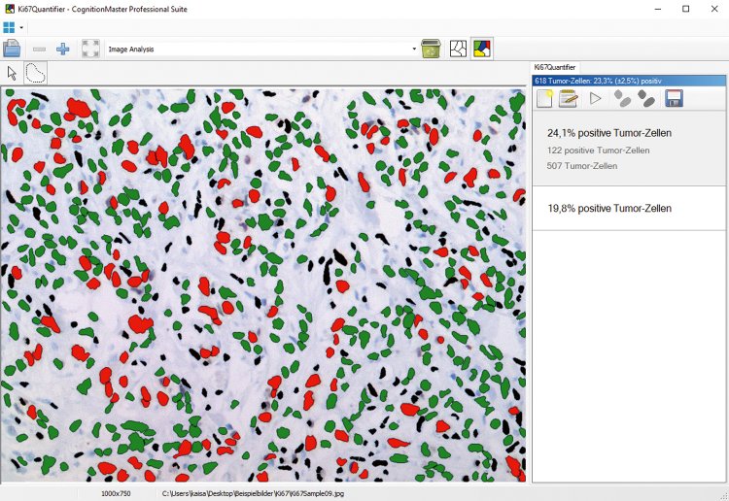Edit results with the notepad pencil icon
This screenshot has height=501, width=729.
(x=569, y=98)
